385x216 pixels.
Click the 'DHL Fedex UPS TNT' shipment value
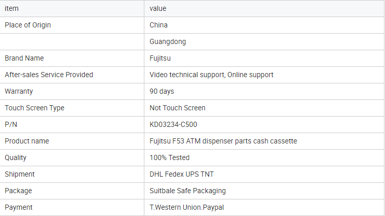(182, 174)
